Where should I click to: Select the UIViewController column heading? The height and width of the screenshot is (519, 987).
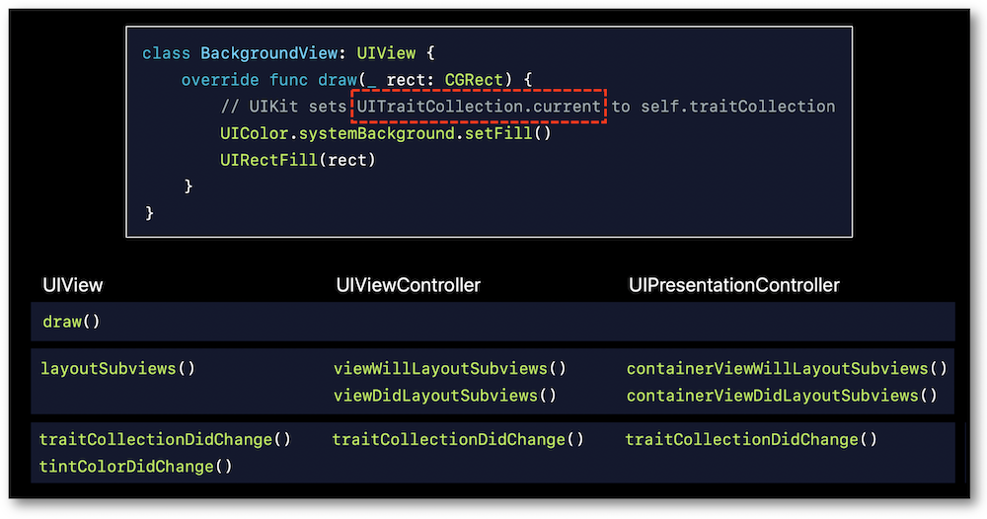coord(408,285)
